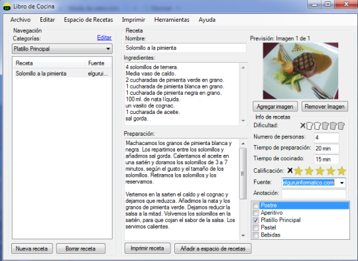Click the Preparación scroll up arrow
Image resolution: width=358 pixels, height=261 pixels.
[243, 144]
